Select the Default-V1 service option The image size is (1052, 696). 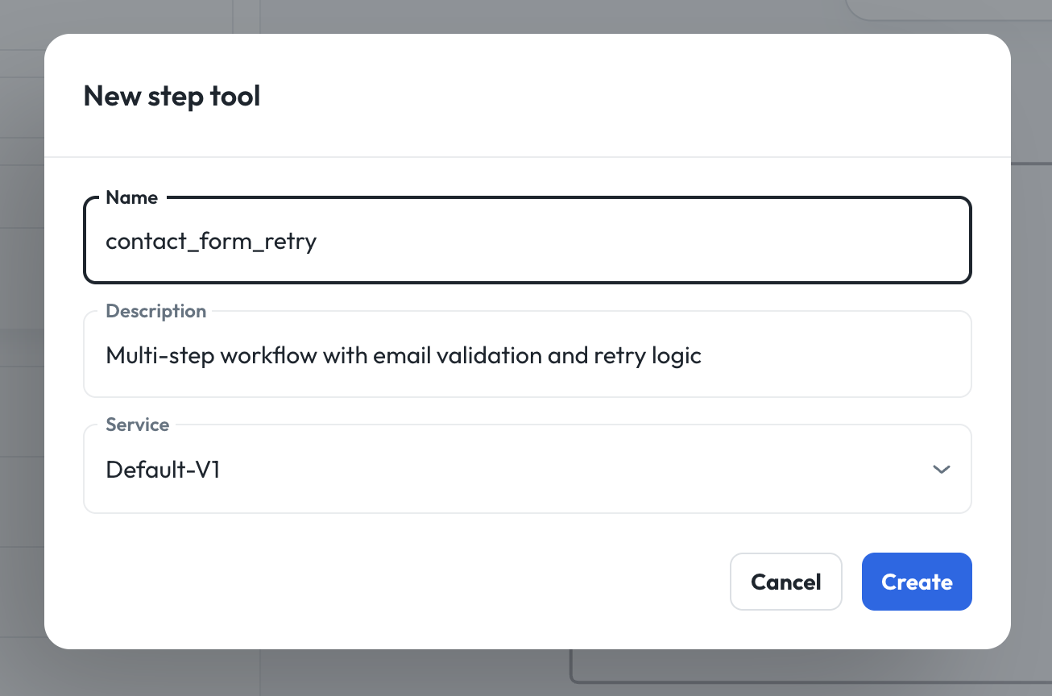click(162, 470)
